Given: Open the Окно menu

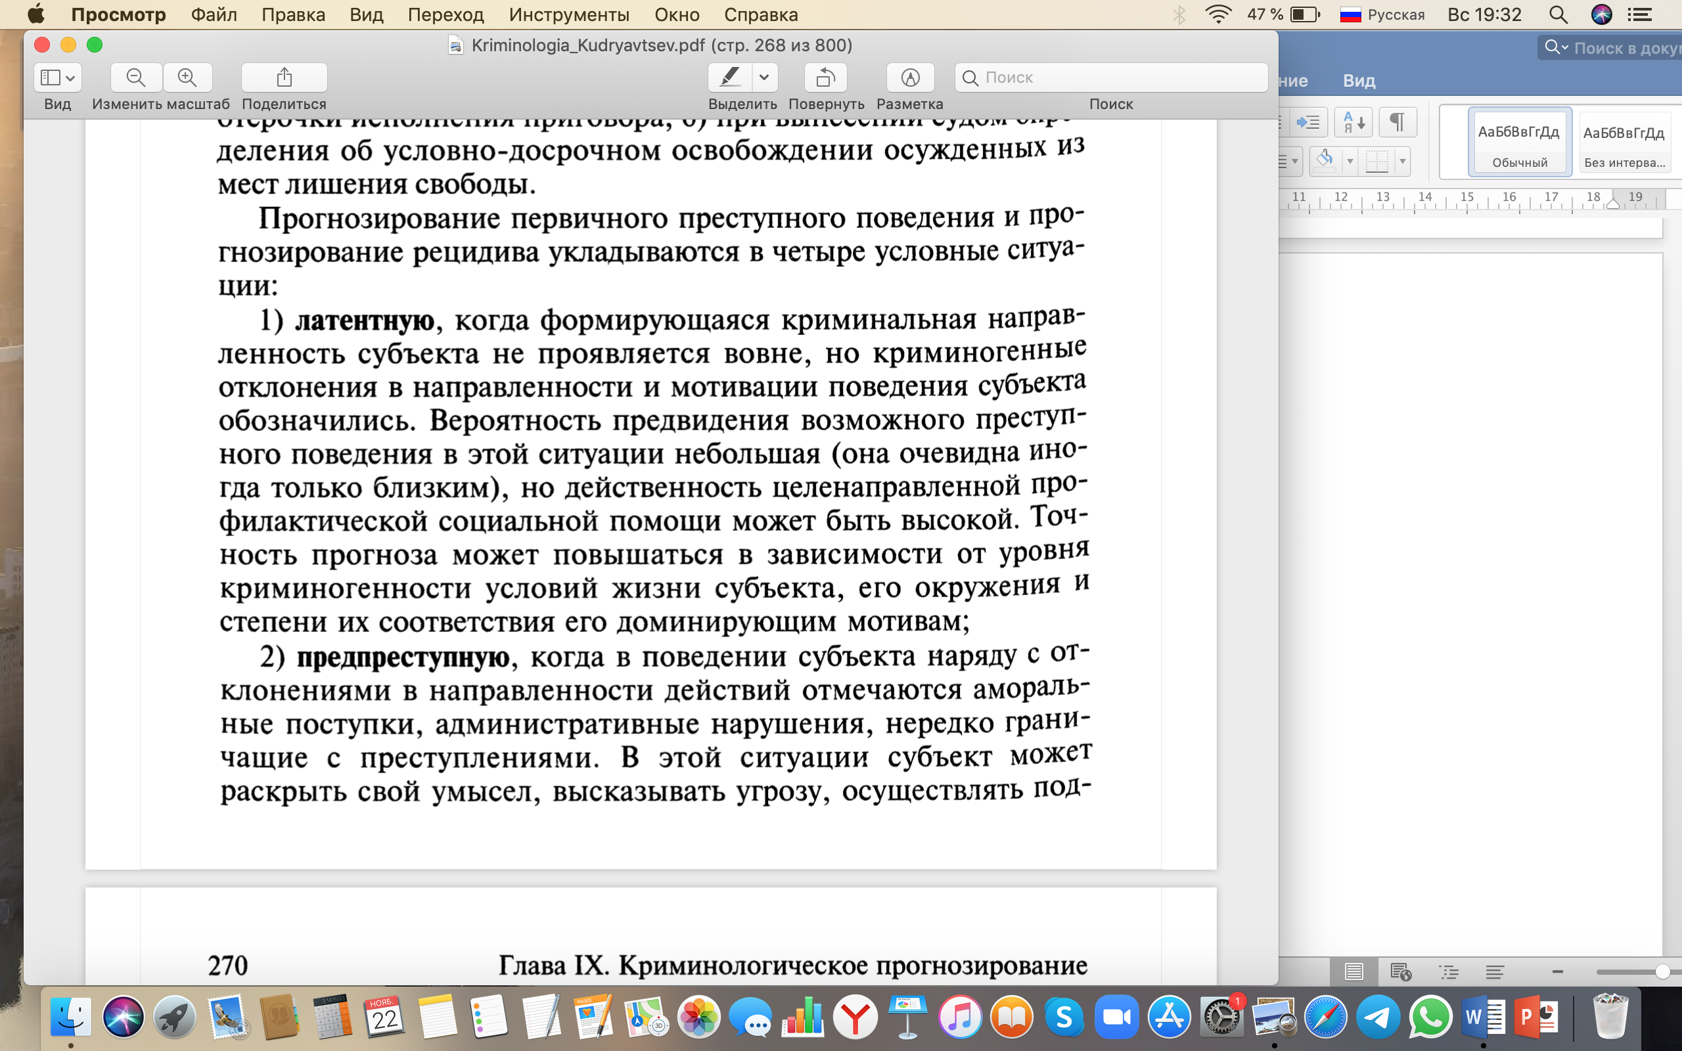Looking at the screenshot, I should 677,14.
